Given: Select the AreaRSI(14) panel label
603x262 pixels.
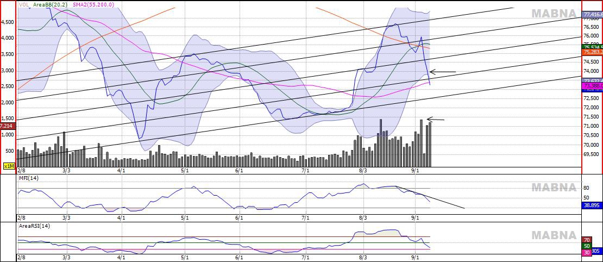Looking at the screenshot, I should click(35, 226).
